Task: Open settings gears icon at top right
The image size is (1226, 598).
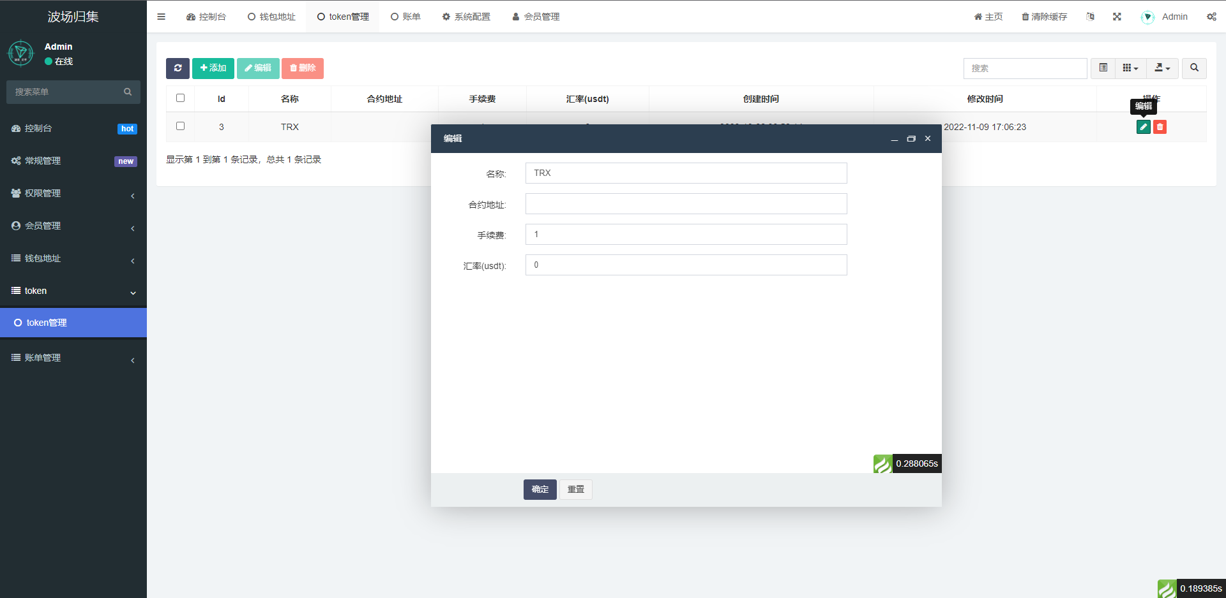Action: 1211,17
